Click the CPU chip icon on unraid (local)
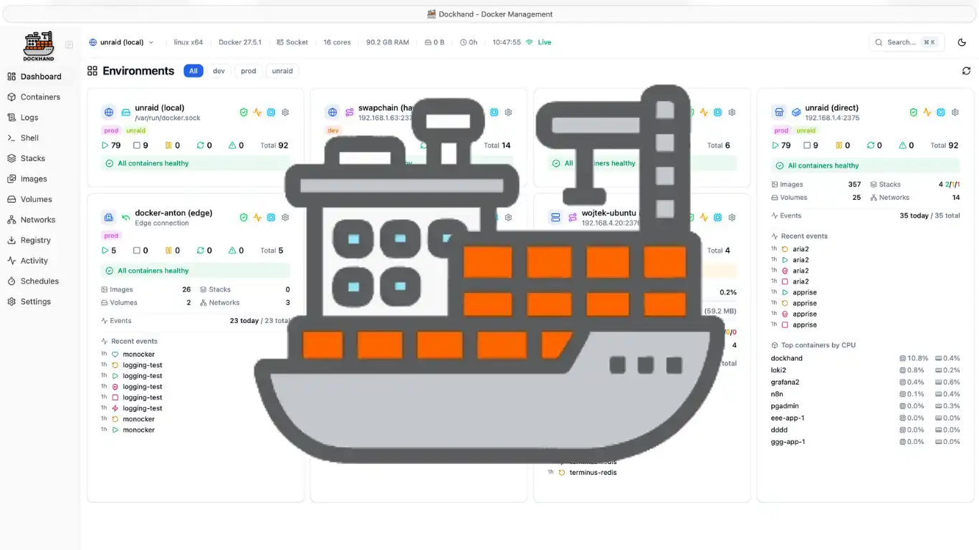This screenshot has height=550, width=979. (x=271, y=112)
